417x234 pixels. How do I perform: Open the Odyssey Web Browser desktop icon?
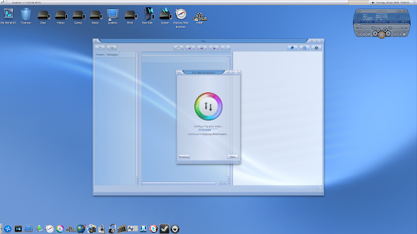[x=180, y=18]
